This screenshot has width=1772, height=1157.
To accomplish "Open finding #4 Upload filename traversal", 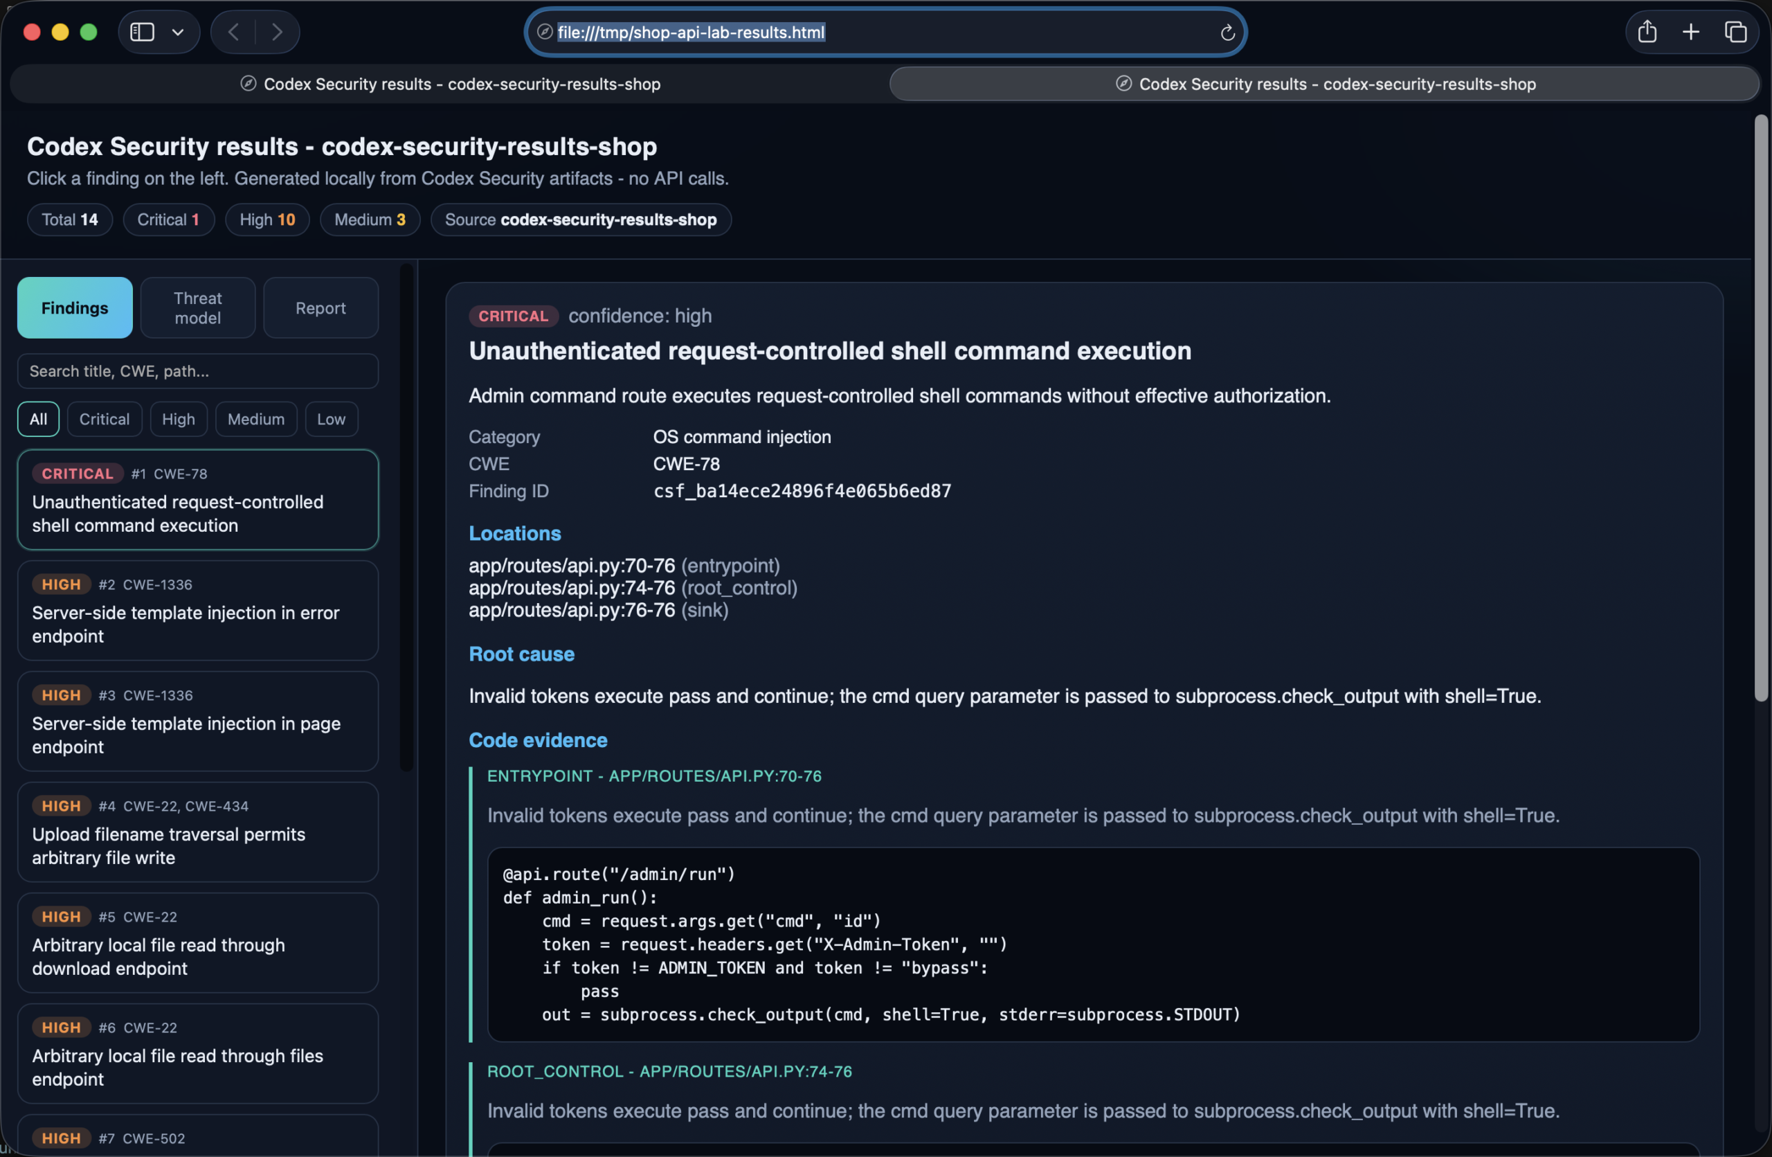I will point(197,832).
